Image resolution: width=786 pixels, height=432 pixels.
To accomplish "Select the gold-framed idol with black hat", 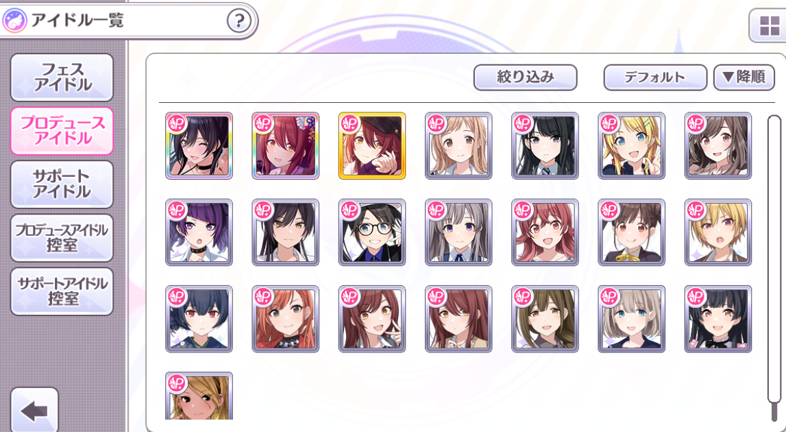I will [x=372, y=145].
